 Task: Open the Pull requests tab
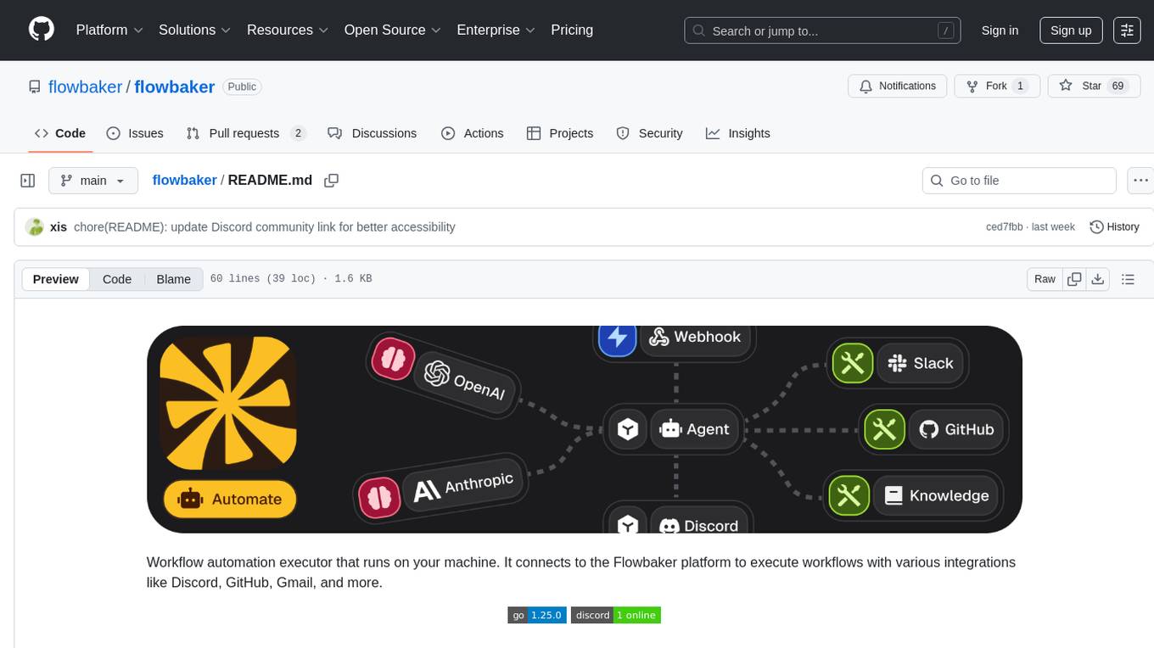(x=245, y=133)
